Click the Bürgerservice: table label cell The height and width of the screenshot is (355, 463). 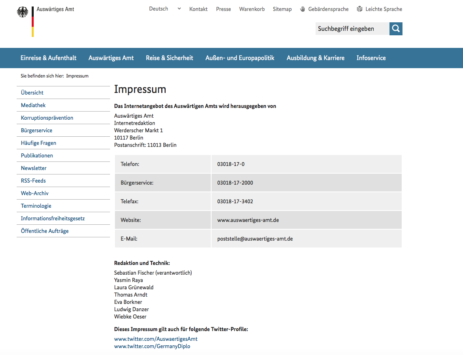click(163, 183)
